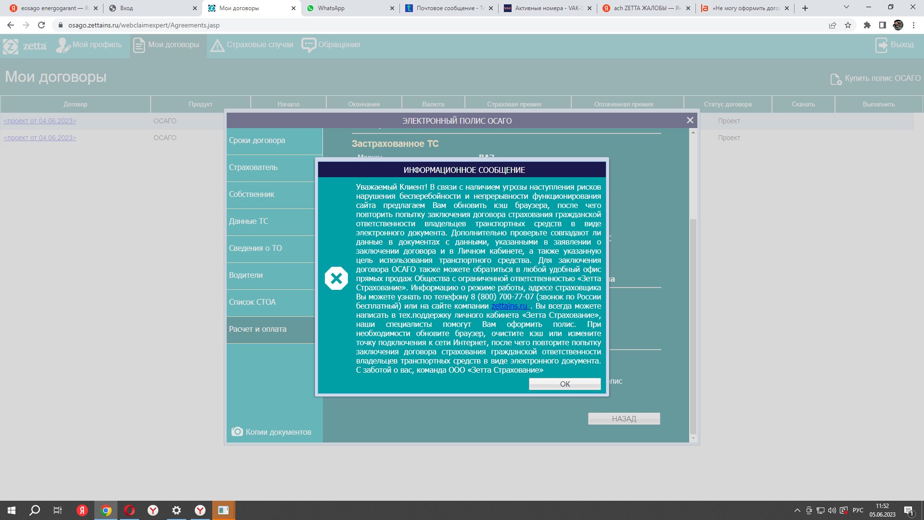The image size is (924, 520).
Task: Click Купить полис ОСАГО
Action: point(875,78)
